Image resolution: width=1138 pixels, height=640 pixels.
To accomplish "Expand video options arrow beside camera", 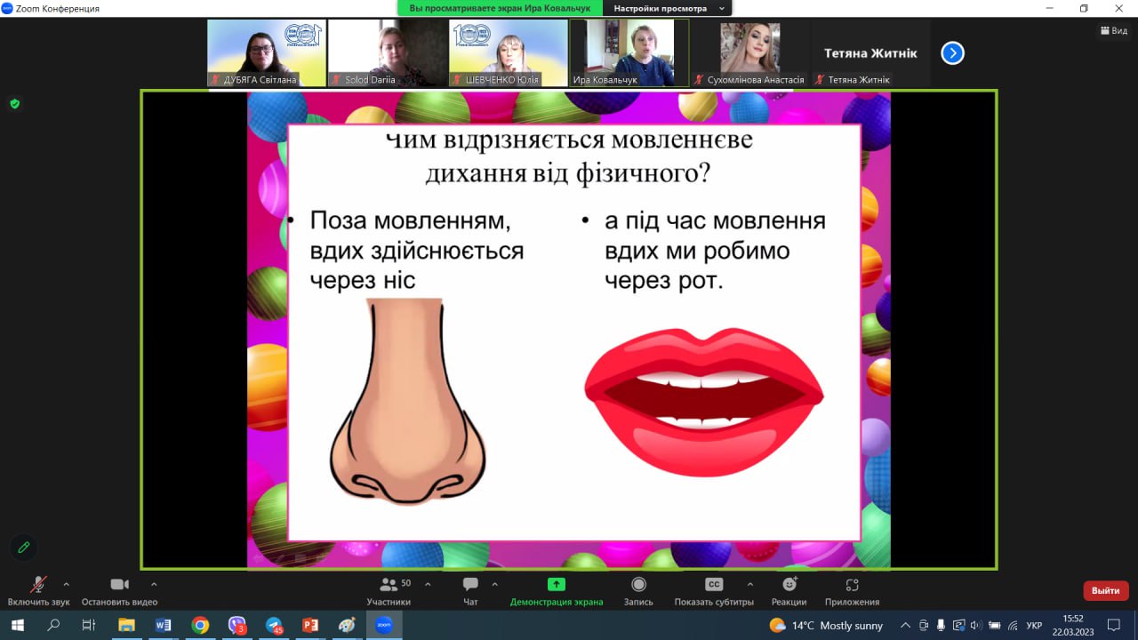I will pos(154,584).
